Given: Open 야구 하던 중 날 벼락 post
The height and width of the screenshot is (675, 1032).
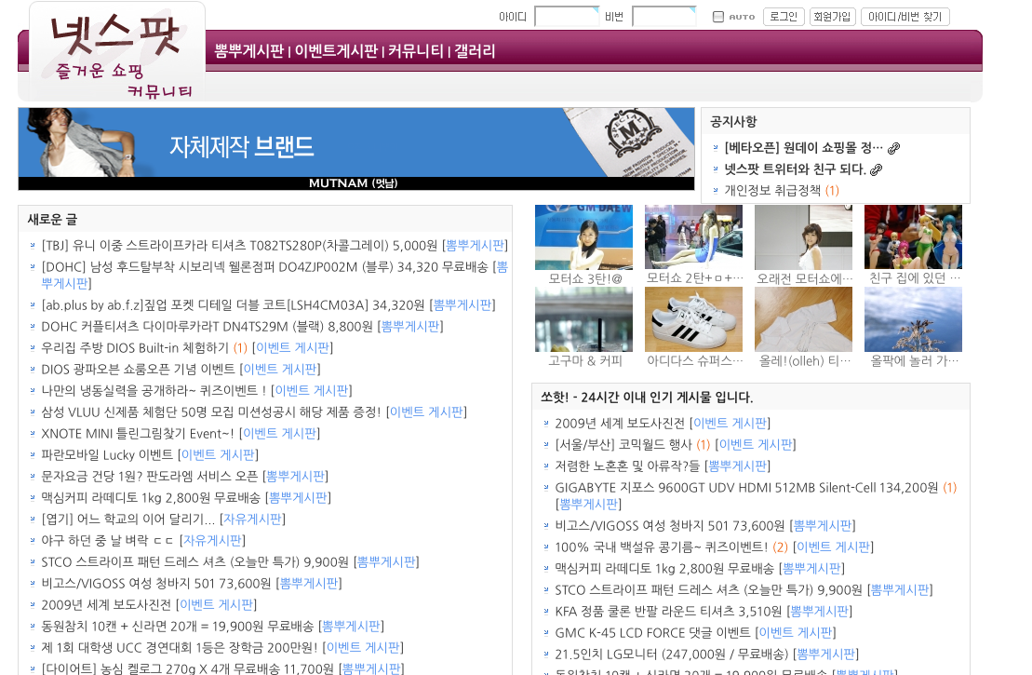Looking at the screenshot, I should tap(107, 541).
